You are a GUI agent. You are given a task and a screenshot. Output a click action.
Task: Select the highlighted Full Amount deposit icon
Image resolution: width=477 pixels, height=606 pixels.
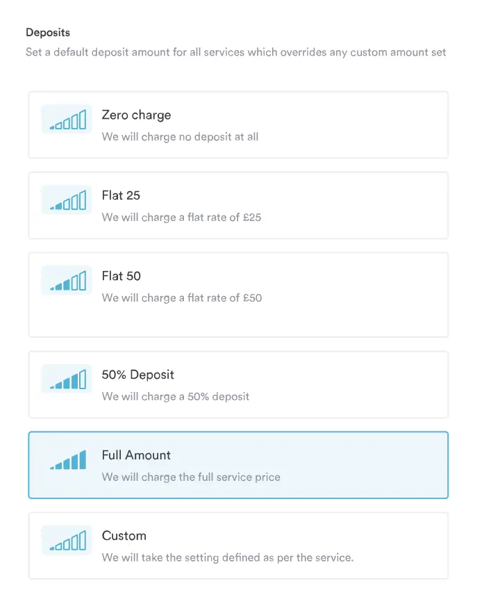click(66, 459)
